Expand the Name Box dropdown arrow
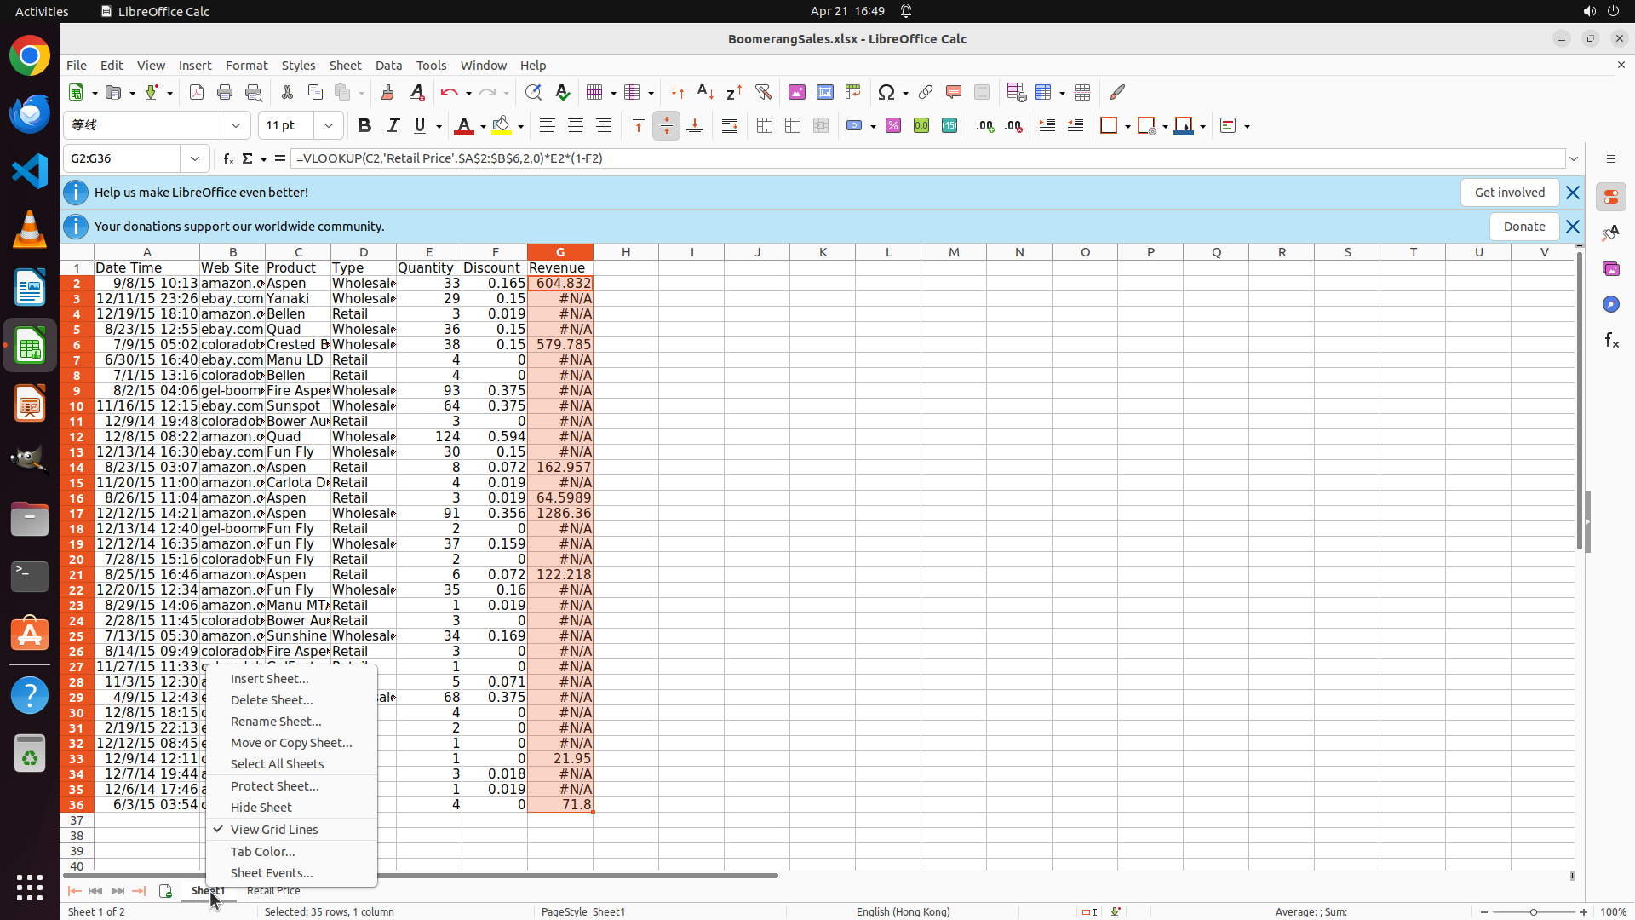 coord(195,158)
